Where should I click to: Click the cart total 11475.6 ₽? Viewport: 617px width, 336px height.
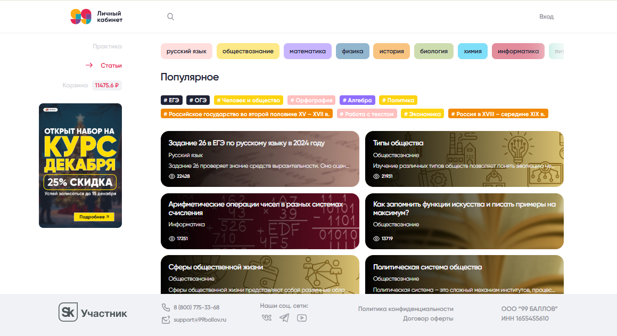click(106, 85)
